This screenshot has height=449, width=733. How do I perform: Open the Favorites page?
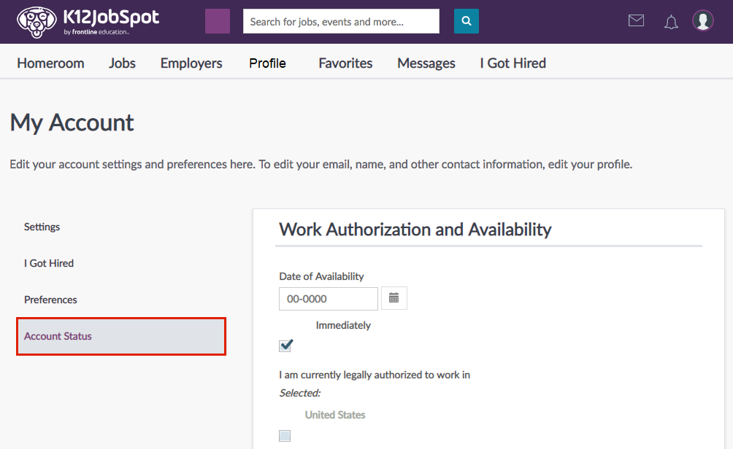pos(345,63)
